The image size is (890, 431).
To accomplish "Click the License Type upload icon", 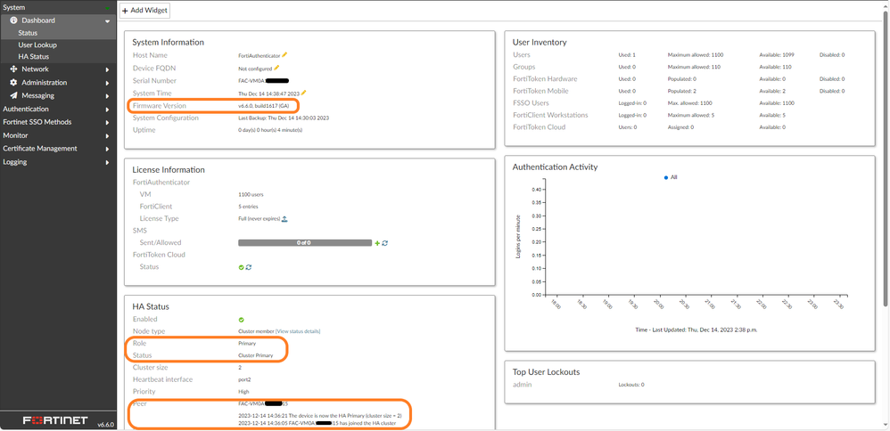I will 284,218.
